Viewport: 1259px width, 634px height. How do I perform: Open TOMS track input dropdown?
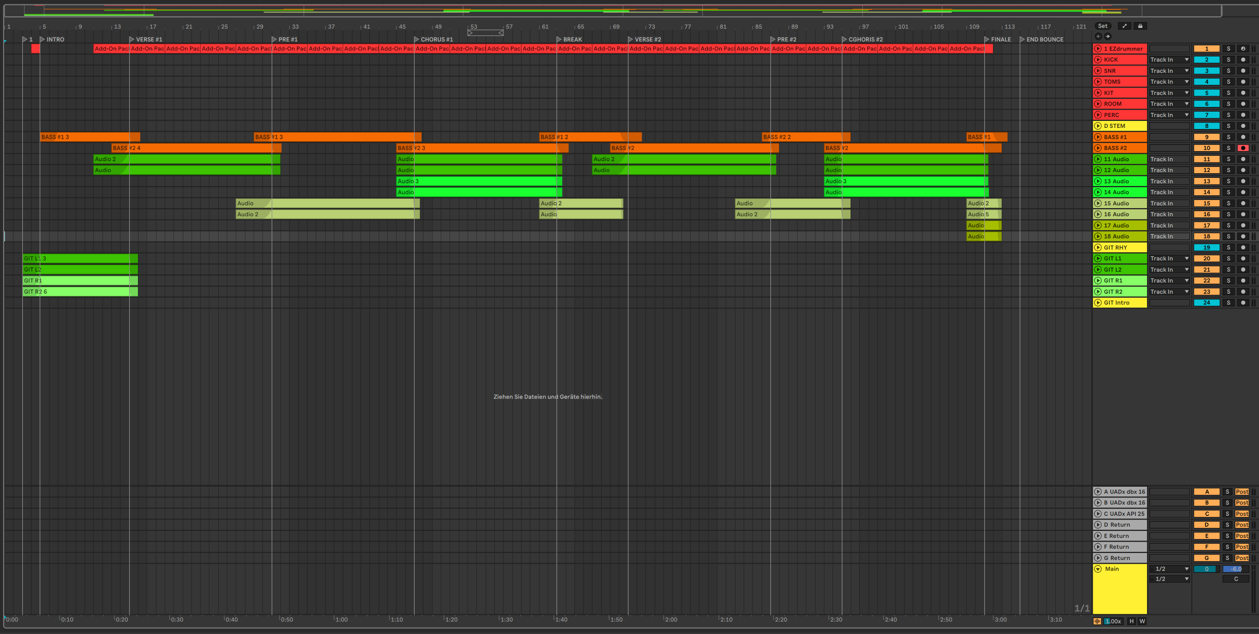point(1169,82)
